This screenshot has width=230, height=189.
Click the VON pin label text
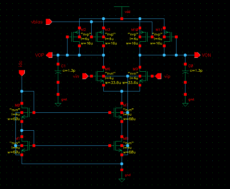coord(206,55)
